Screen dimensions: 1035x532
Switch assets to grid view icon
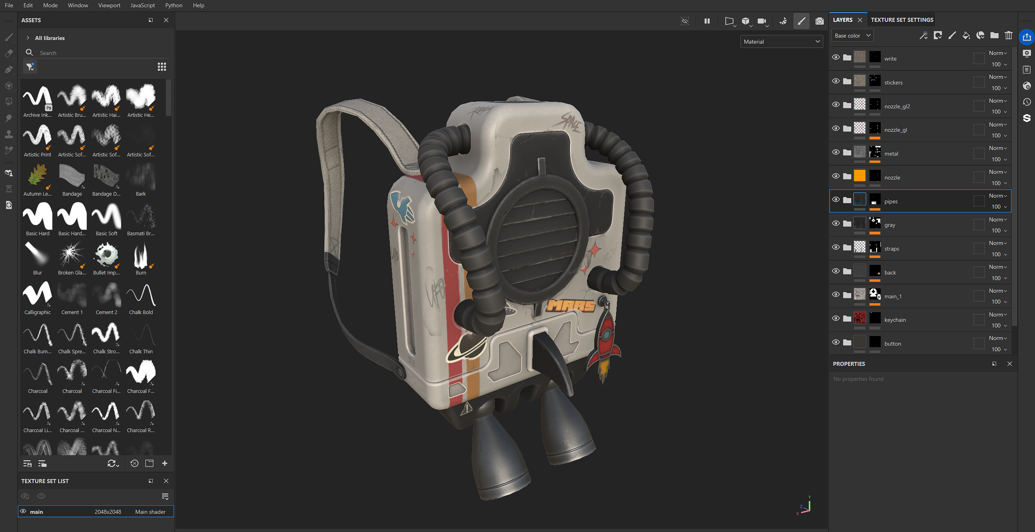tap(162, 67)
